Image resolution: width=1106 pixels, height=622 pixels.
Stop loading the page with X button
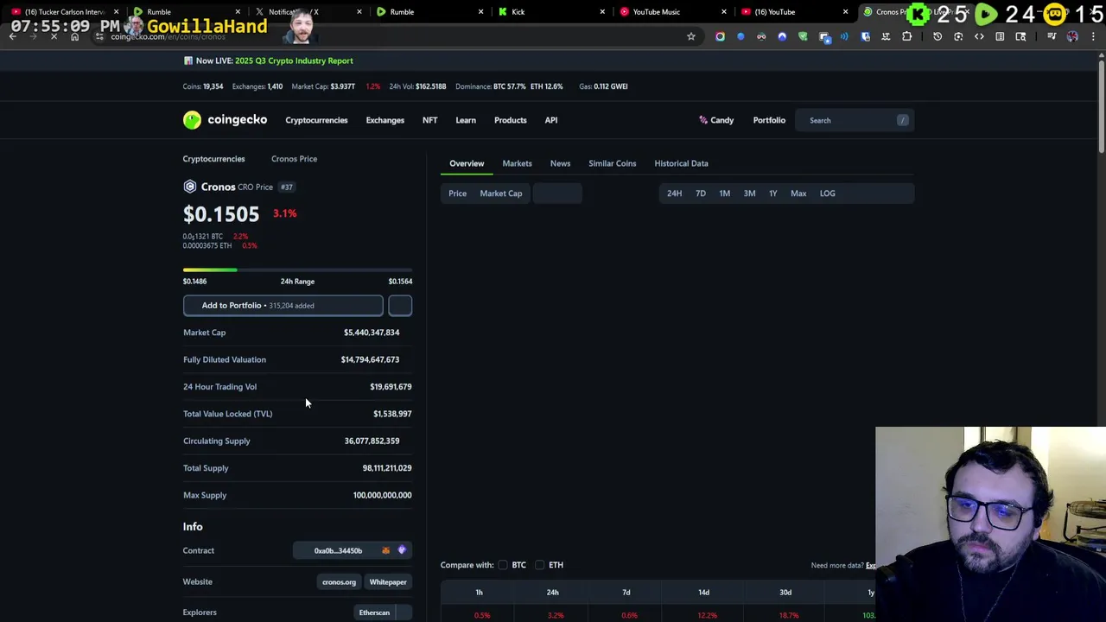[x=54, y=36]
